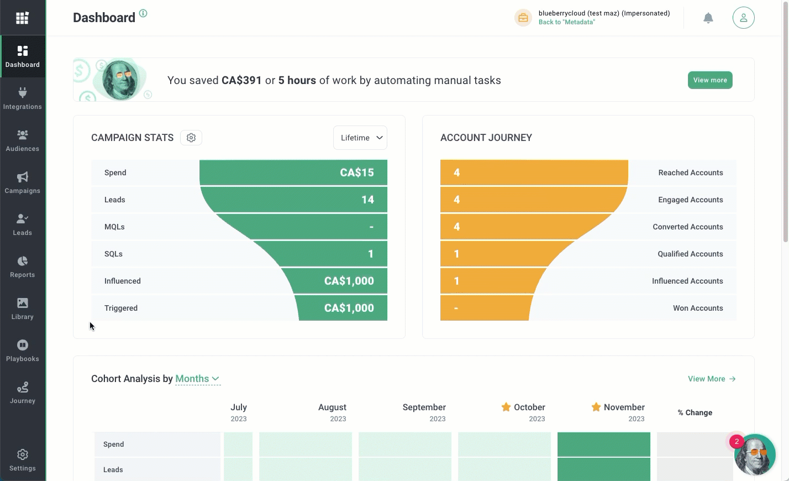The width and height of the screenshot is (789, 481).
Task: Open Campaign Stats gear settings
Action: pyautogui.click(x=191, y=138)
